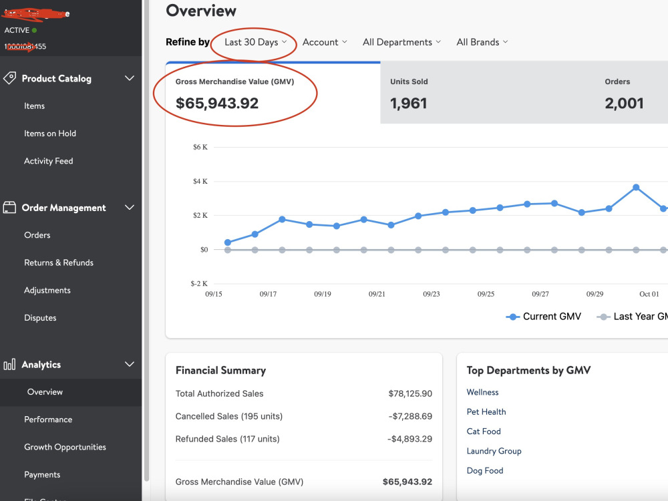668x501 pixels.
Task: Collapse the Product Catalog section chevron
Action: tap(130, 78)
